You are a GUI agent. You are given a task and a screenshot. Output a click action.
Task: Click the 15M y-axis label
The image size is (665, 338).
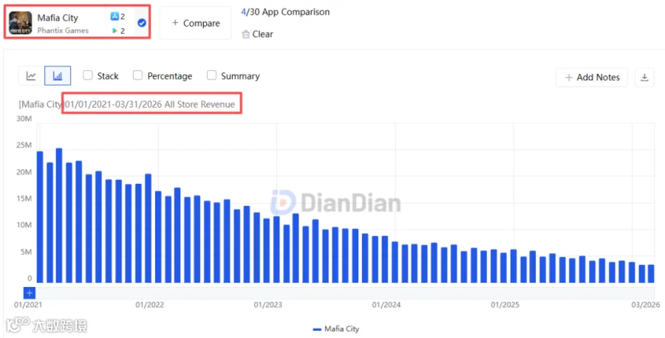[x=24, y=199]
